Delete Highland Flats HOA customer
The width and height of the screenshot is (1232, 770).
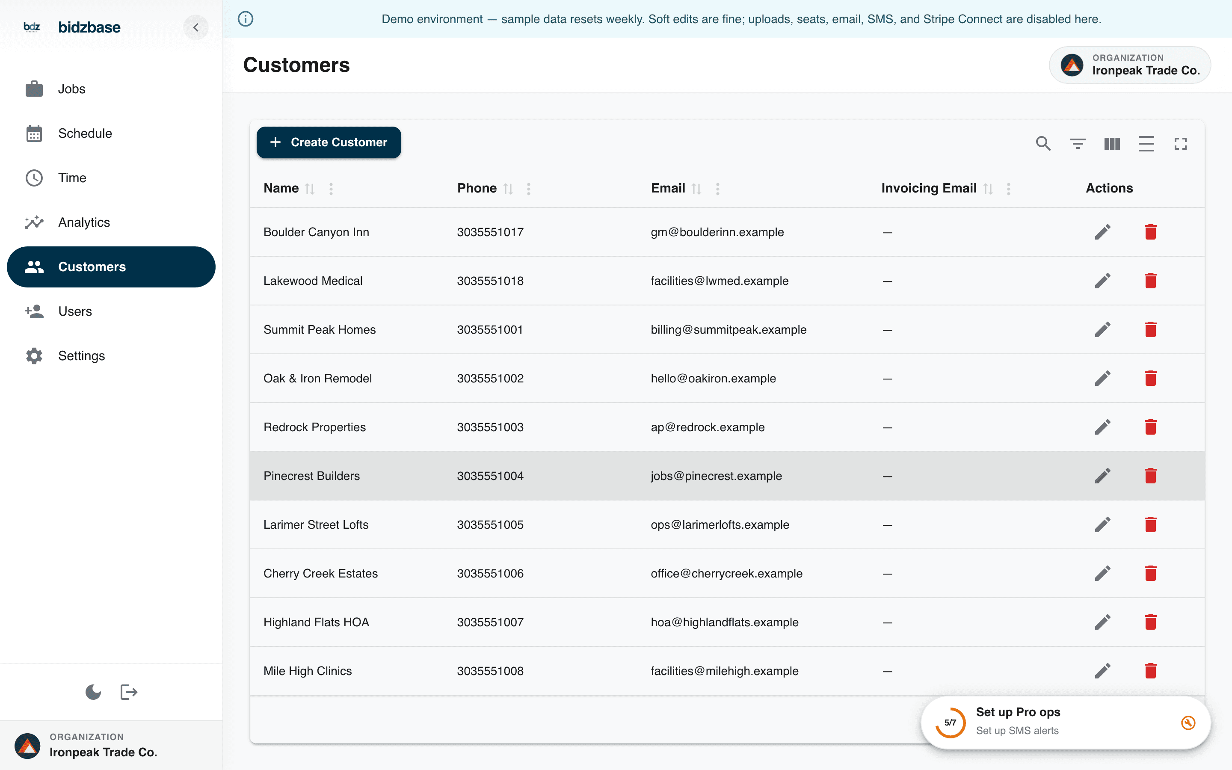click(1151, 622)
